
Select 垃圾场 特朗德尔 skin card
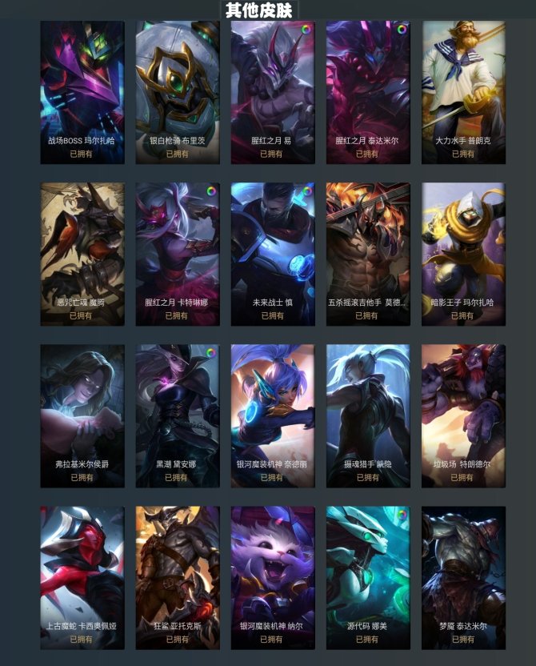click(x=463, y=416)
